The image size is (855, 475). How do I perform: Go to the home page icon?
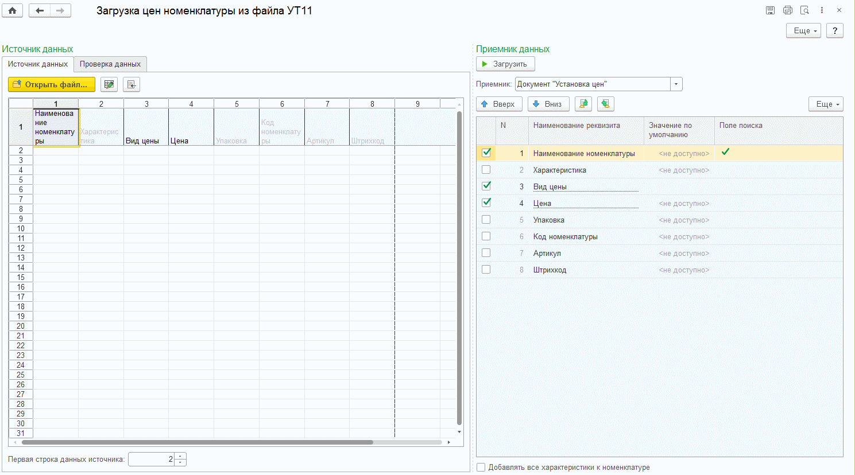[x=12, y=10]
